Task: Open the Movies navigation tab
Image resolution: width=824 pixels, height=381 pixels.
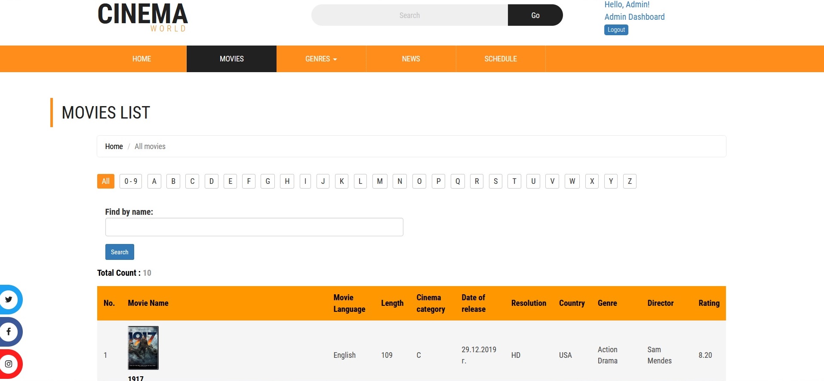Action: pyautogui.click(x=231, y=59)
